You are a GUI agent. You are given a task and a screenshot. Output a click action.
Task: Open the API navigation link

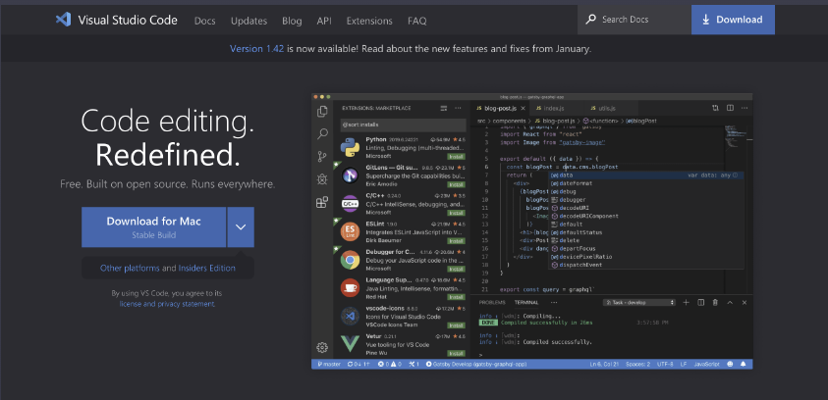coord(324,22)
